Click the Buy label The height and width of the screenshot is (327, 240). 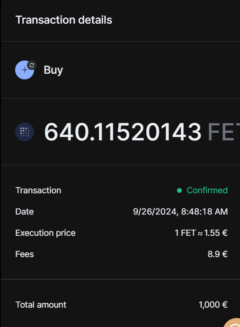(x=53, y=70)
